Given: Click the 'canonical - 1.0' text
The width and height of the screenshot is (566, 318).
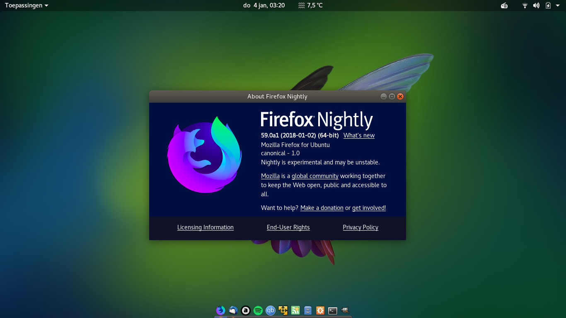Looking at the screenshot, I should tap(281, 153).
